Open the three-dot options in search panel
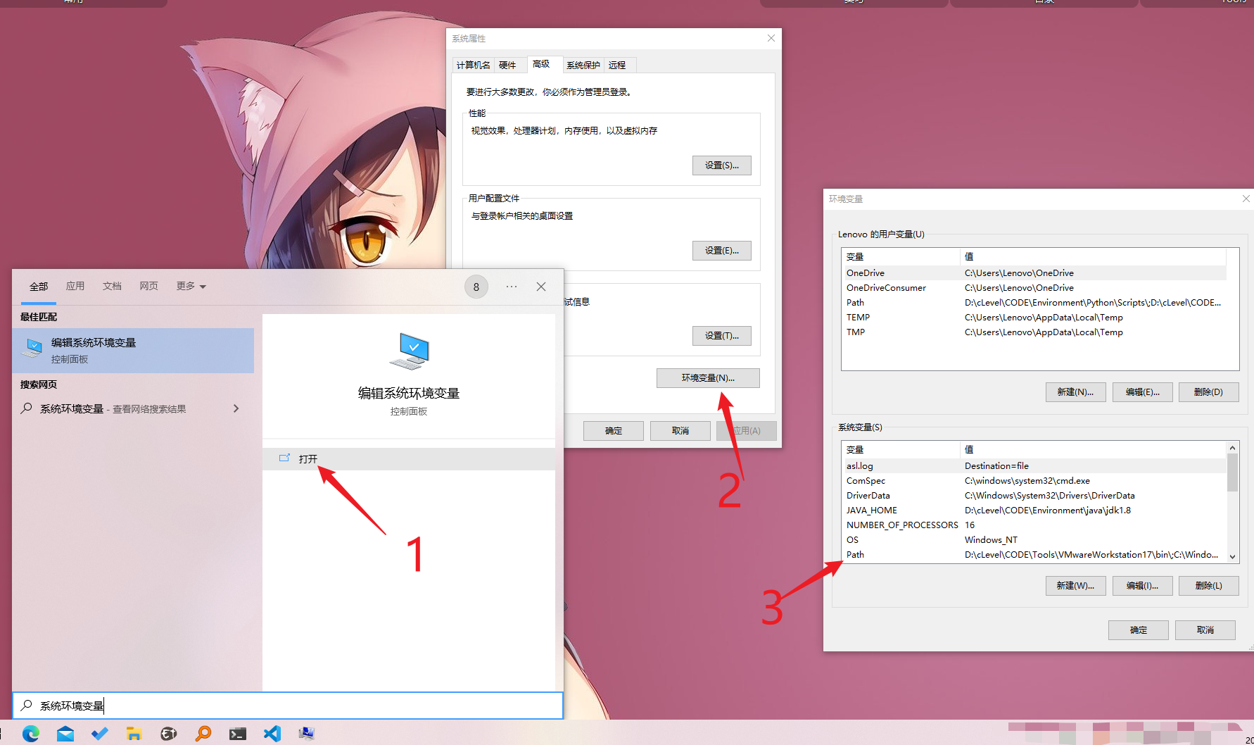Viewport: 1254px width, 745px height. coord(512,287)
